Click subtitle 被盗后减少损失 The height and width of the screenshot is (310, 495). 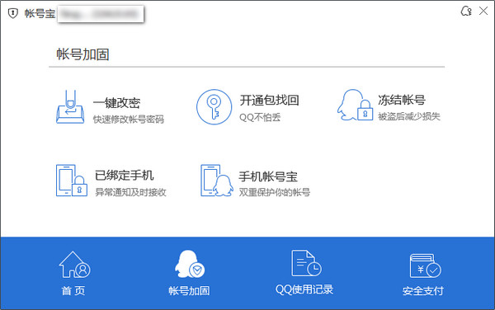[409, 116]
